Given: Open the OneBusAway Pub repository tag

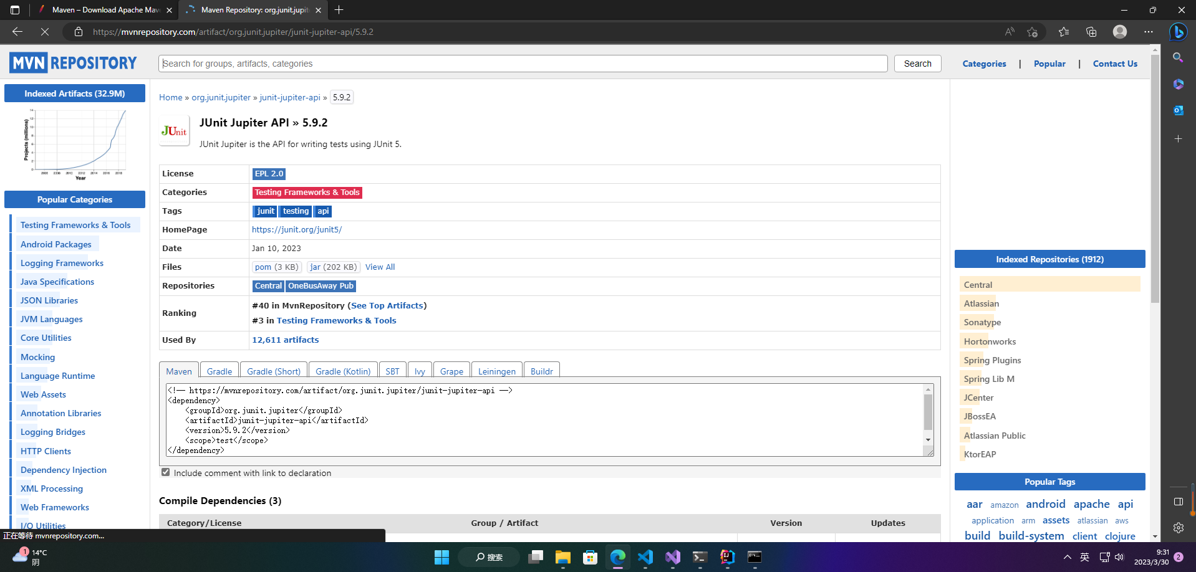Looking at the screenshot, I should [x=321, y=286].
